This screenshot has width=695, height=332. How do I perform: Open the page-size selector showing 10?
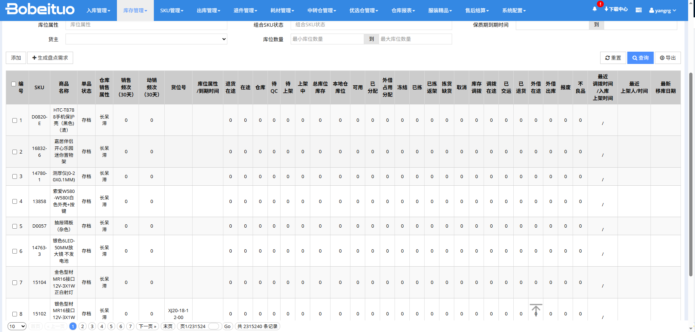(x=17, y=326)
